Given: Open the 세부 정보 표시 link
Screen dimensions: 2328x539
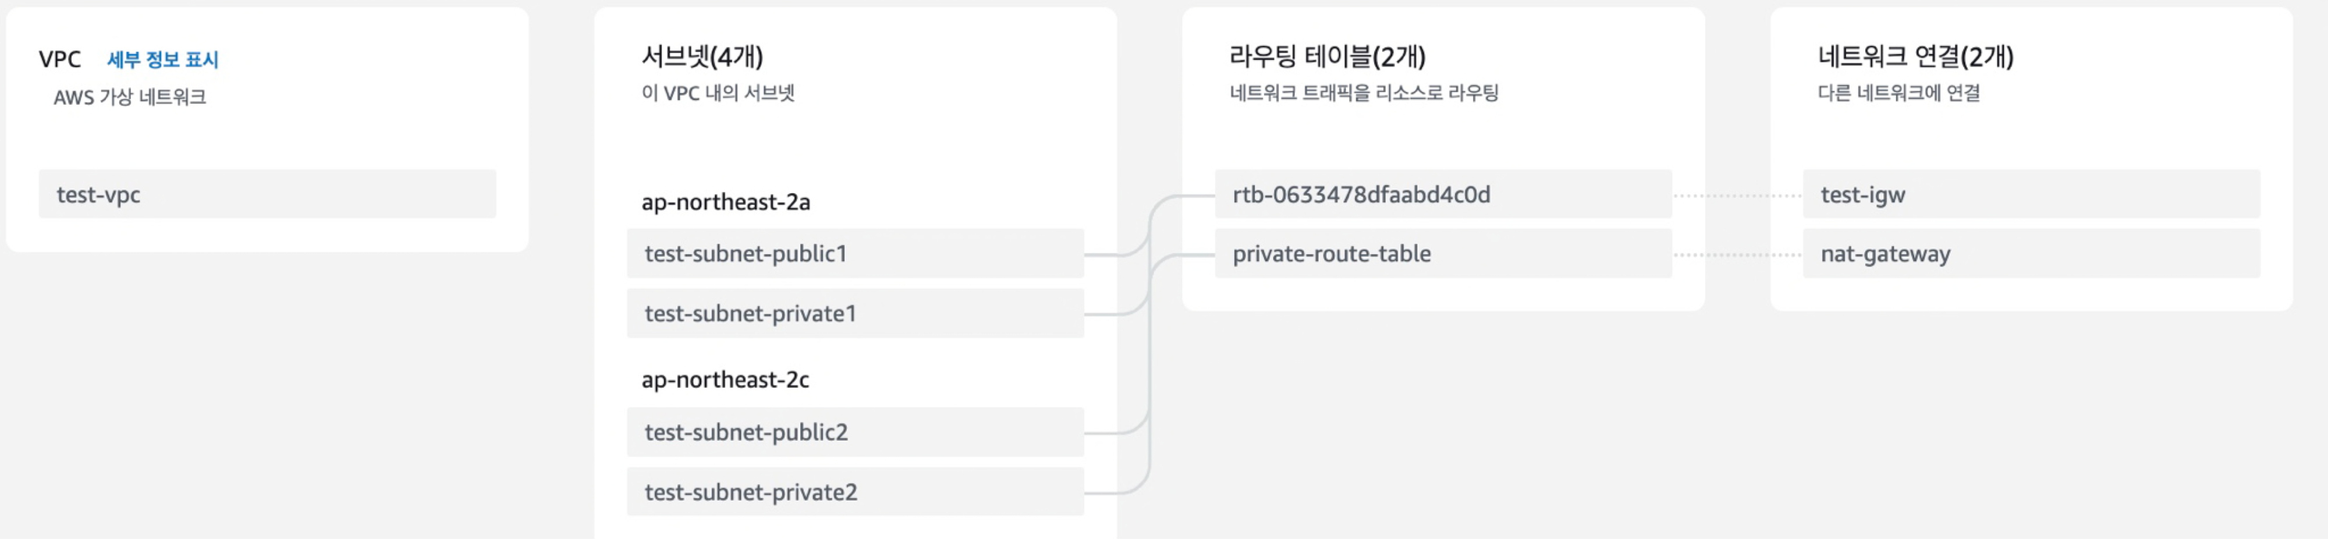Looking at the screenshot, I should (163, 60).
